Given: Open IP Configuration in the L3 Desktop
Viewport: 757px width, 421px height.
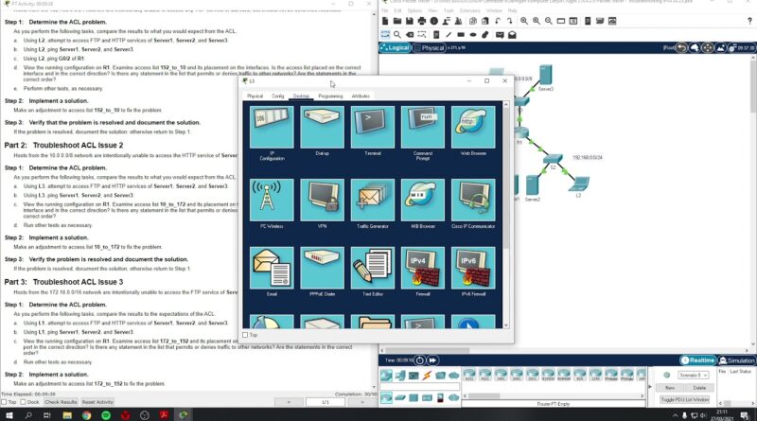Looking at the screenshot, I should [x=272, y=127].
